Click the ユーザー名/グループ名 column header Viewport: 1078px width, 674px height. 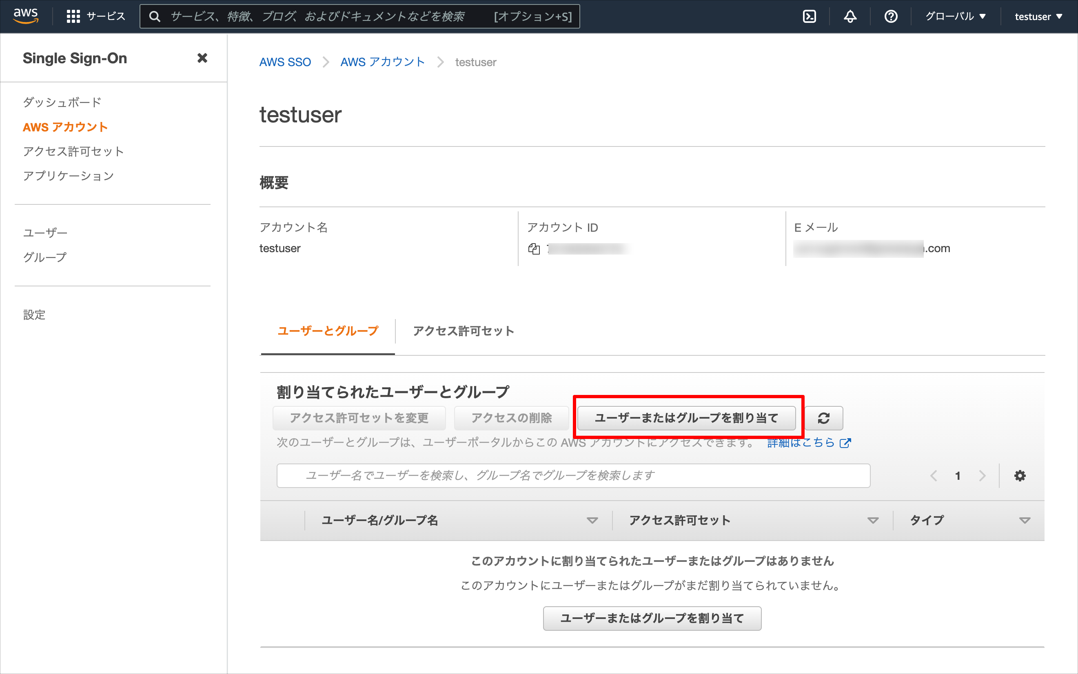click(380, 520)
